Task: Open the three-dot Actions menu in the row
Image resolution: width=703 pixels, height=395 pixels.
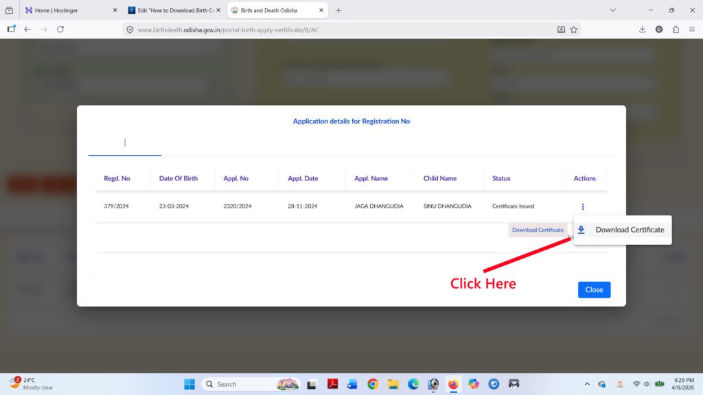Action: (x=583, y=206)
